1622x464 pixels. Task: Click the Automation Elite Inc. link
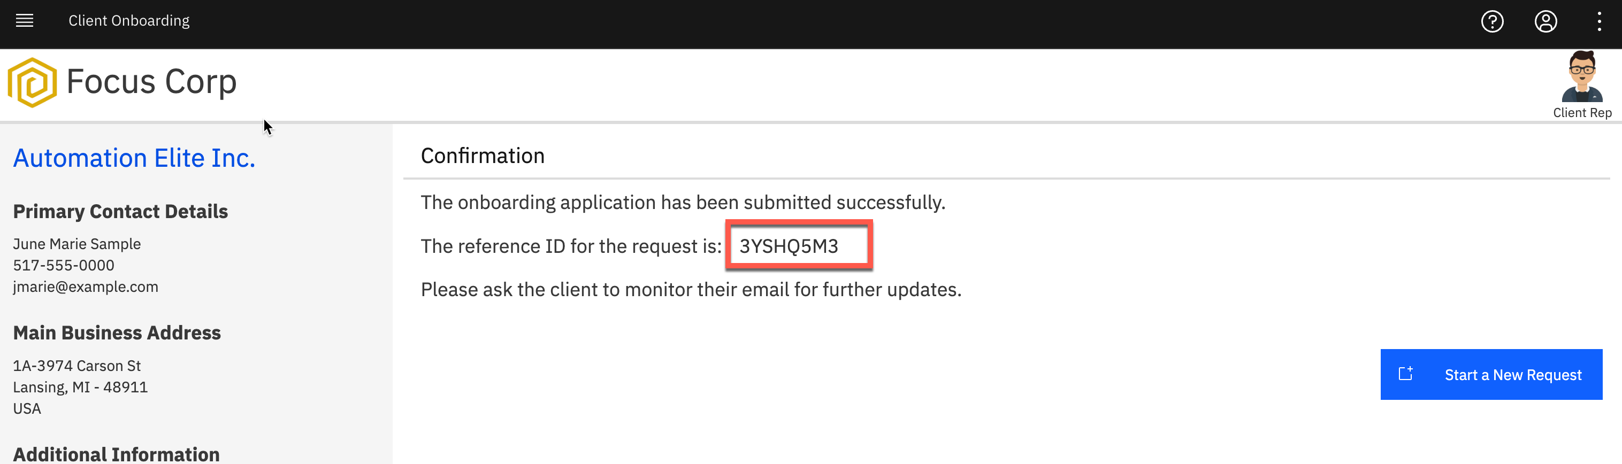point(134,157)
